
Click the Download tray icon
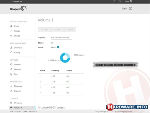coord(11,47)
